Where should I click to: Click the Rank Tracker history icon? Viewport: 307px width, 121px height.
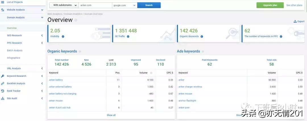3,91
